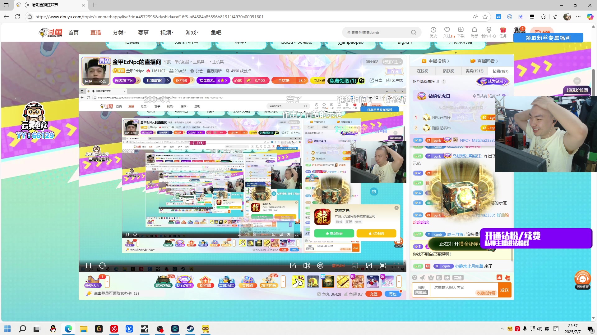Screen dimensions: 597x335
Task: Mute the player volume speaker icon
Action: point(307,266)
